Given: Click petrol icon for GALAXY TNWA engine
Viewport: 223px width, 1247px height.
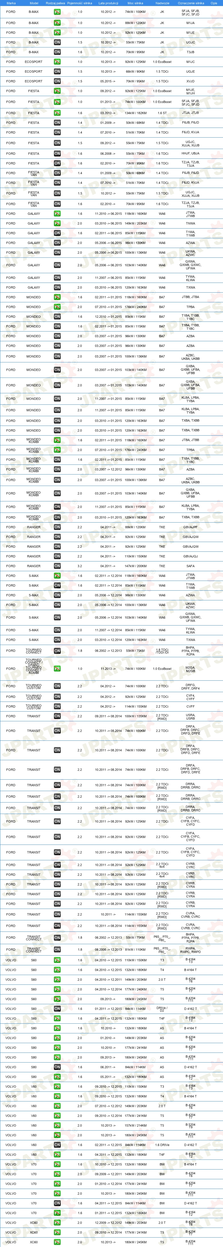Looking at the screenshot, I should [57, 223].
